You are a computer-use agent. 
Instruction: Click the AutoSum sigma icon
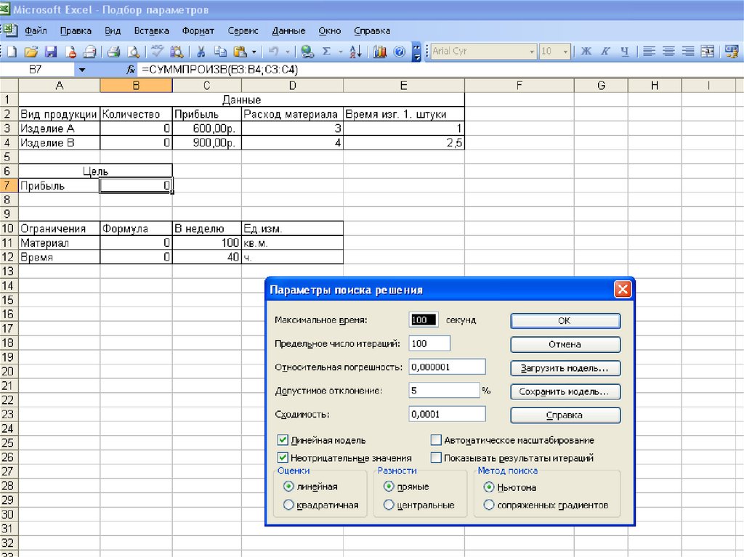(326, 52)
